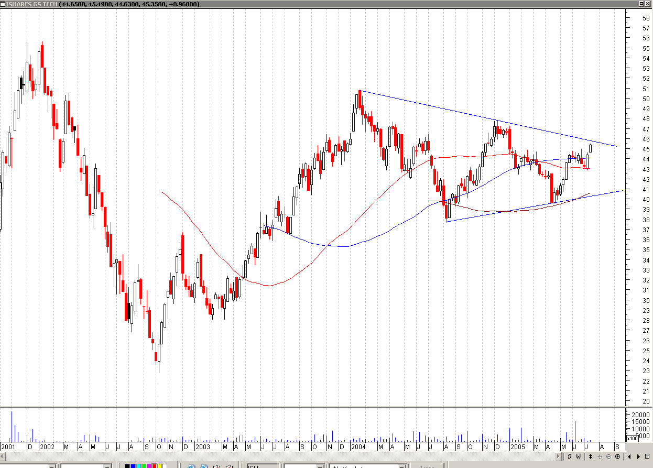Click the horizontal scrollbar left arrow
653x468 pixels.
[4, 456]
